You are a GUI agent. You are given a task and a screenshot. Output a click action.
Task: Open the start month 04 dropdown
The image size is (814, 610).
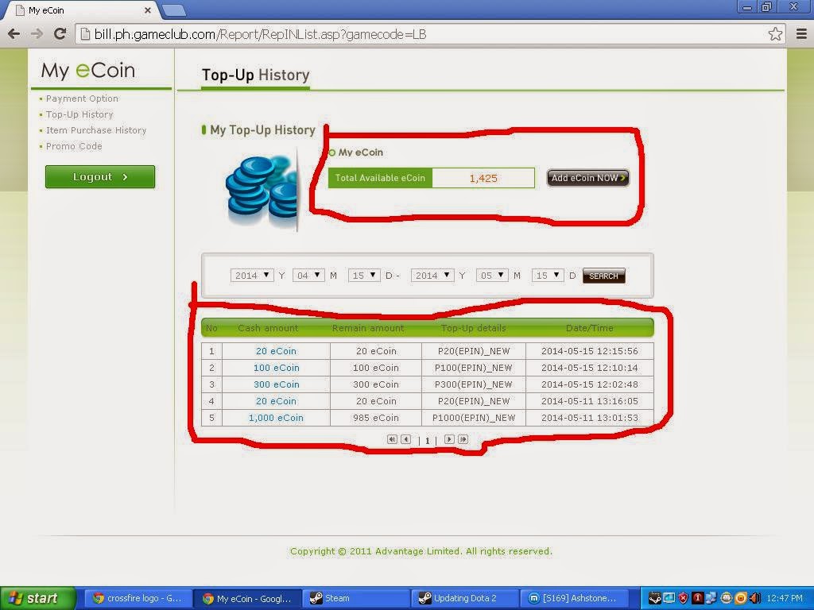(308, 276)
